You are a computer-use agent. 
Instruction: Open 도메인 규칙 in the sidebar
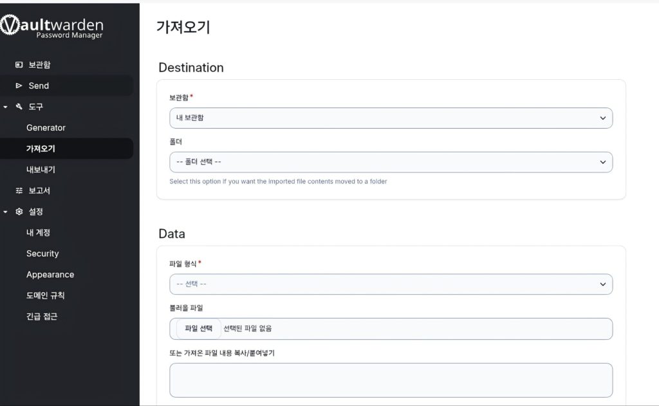coord(46,295)
